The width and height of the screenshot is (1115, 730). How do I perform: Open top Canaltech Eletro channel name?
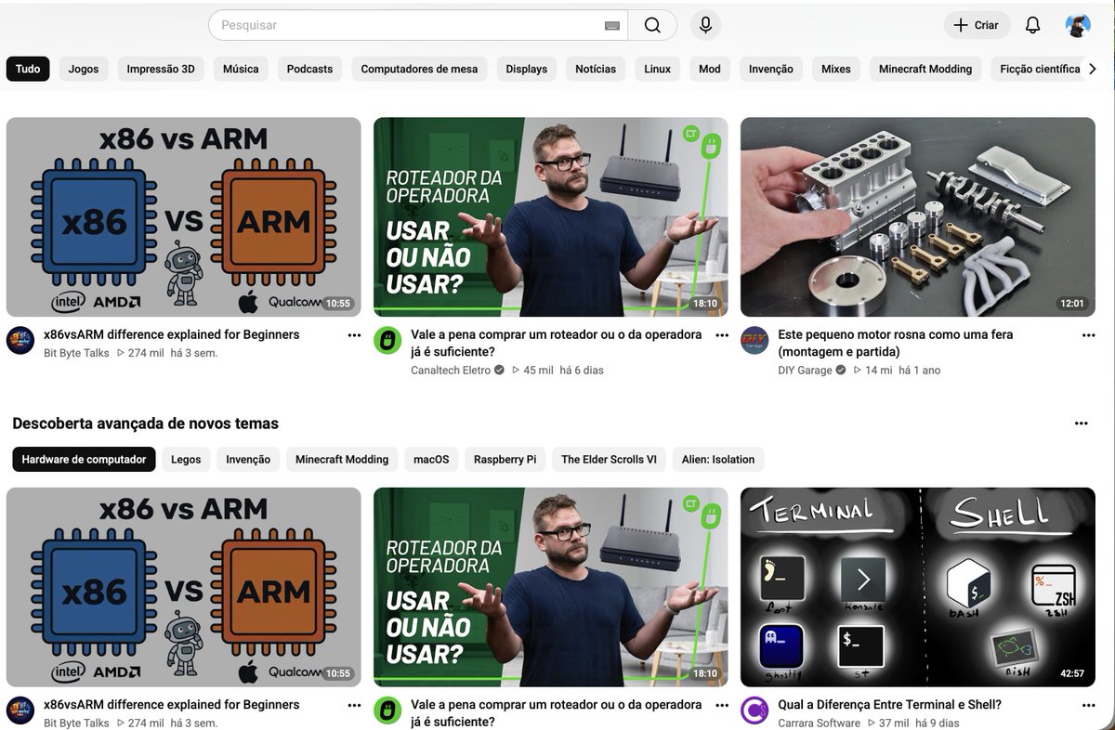tap(452, 370)
